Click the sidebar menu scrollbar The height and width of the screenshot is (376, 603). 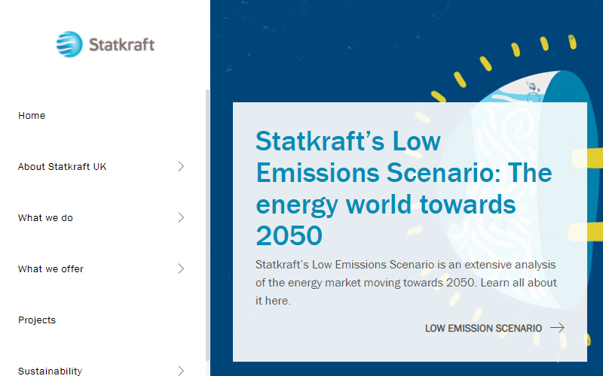(x=208, y=225)
